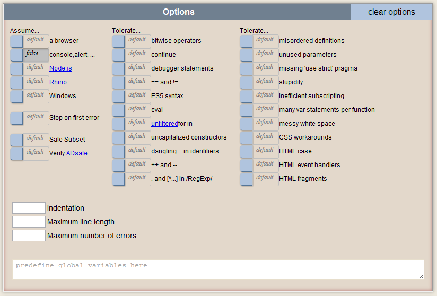Viewport: 437px width, 296px height.
Task: Click the 'messy white space' label text
Action: 307,124
